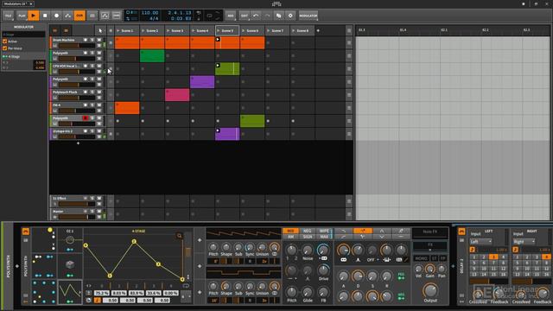Click the global Record button
553x311 pixels.
point(56,16)
